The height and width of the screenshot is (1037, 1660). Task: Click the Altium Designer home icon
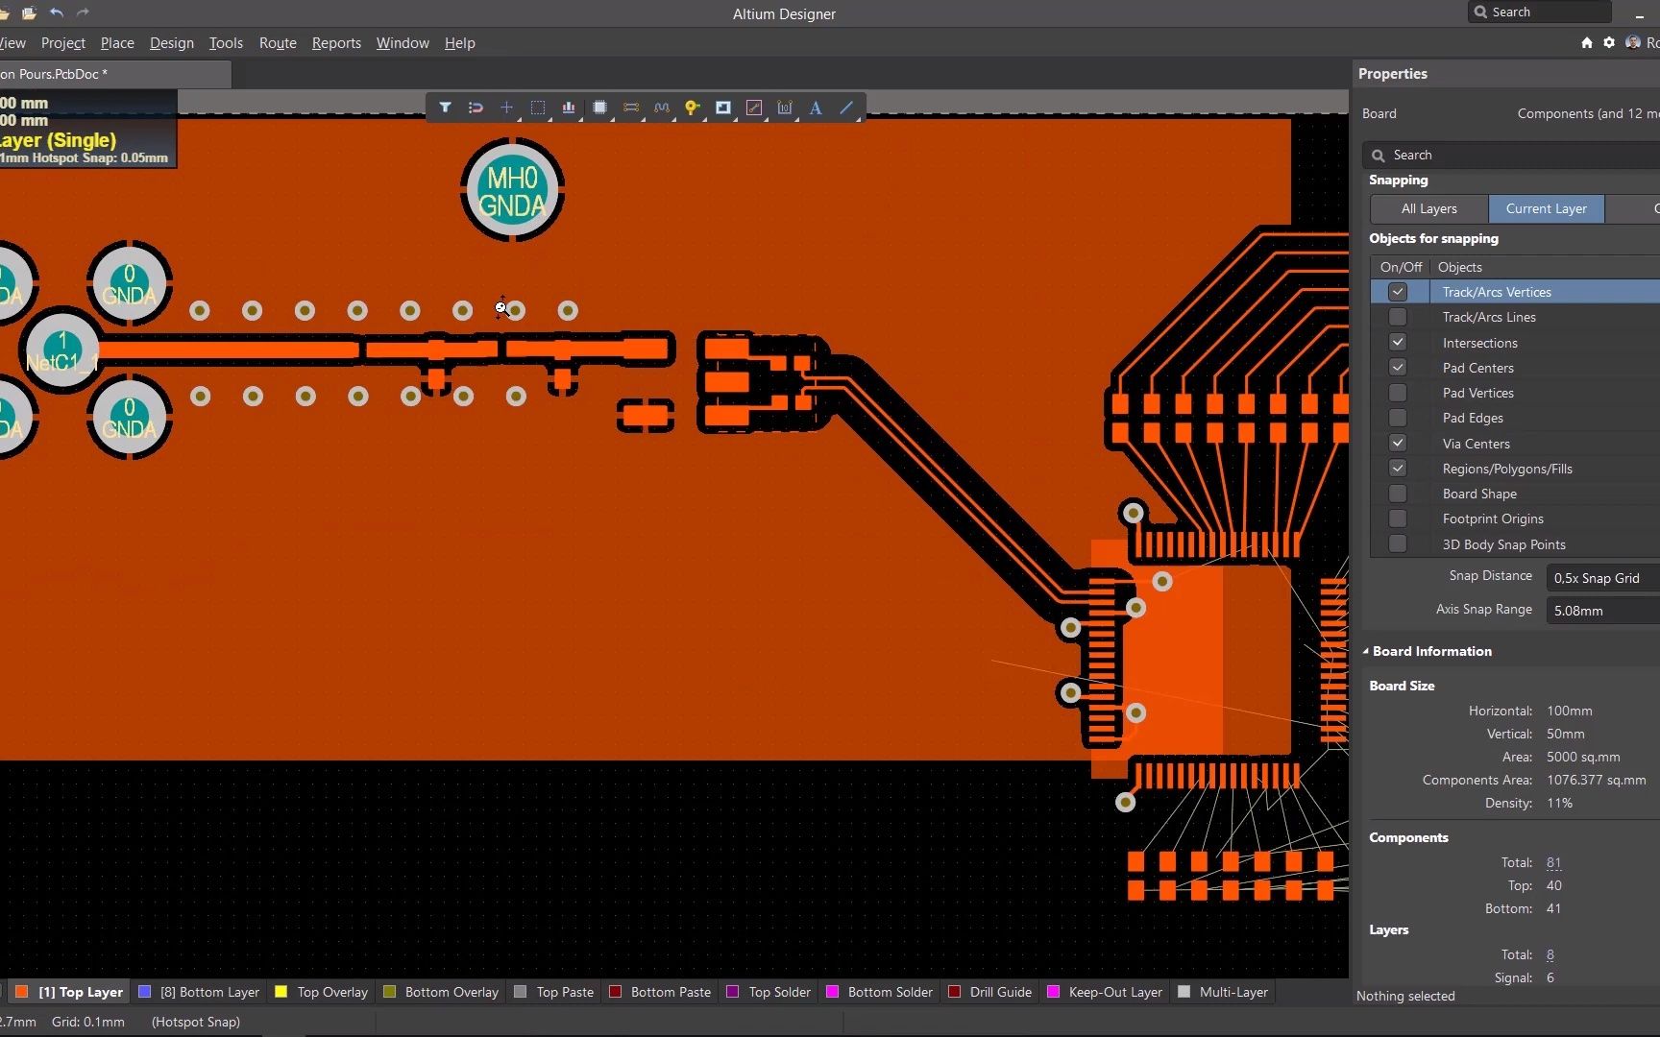1586,42
